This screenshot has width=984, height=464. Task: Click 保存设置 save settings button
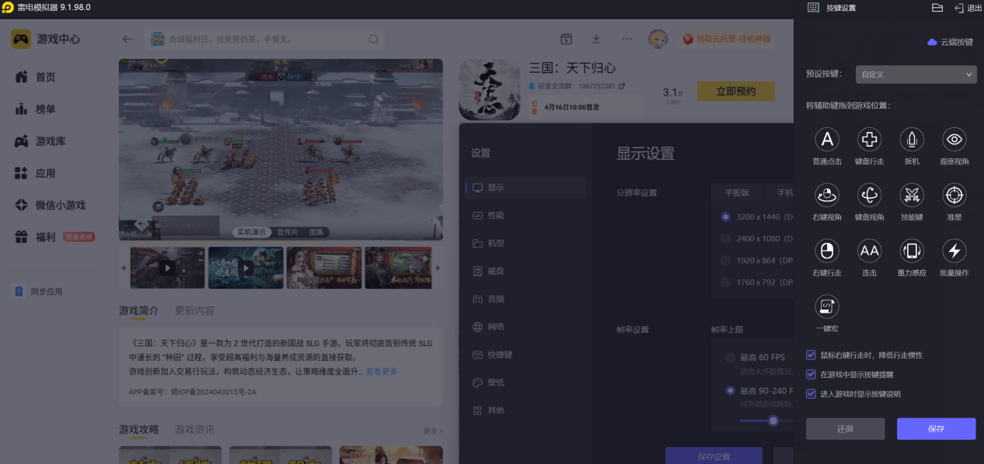[x=714, y=456]
